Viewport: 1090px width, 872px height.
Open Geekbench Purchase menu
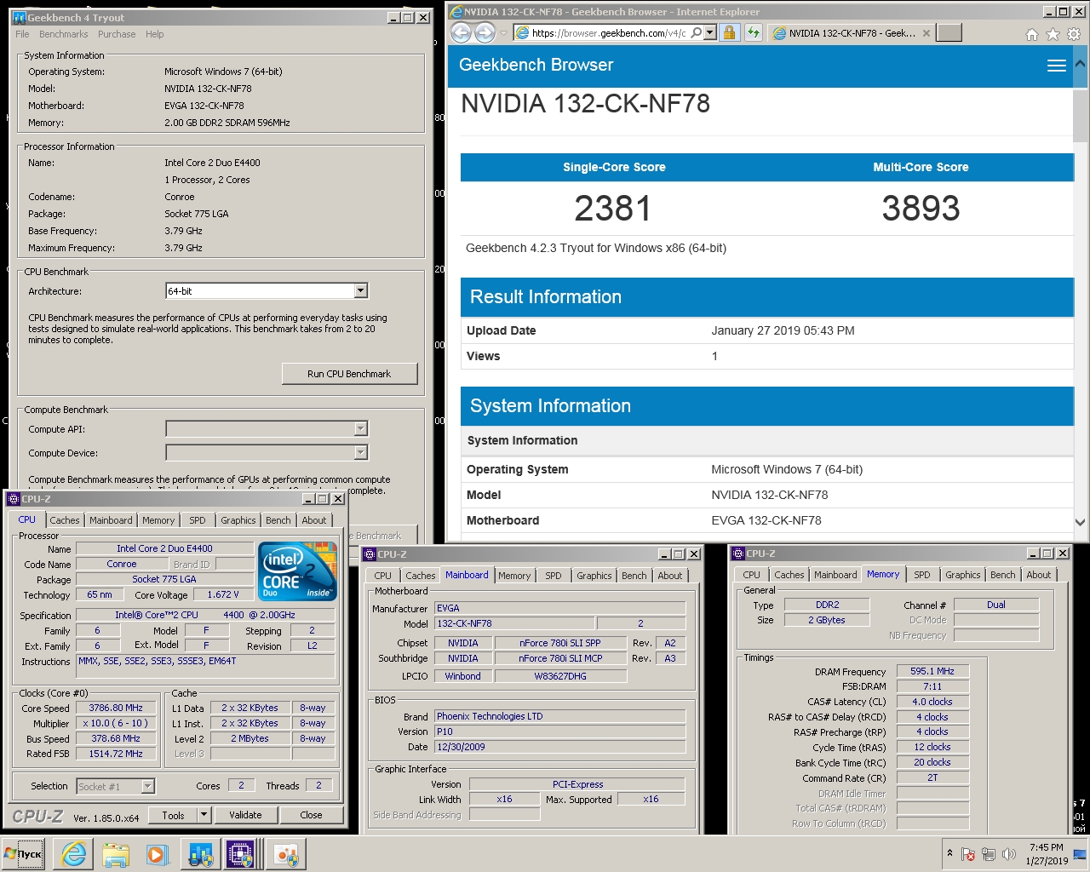click(117, 34)
